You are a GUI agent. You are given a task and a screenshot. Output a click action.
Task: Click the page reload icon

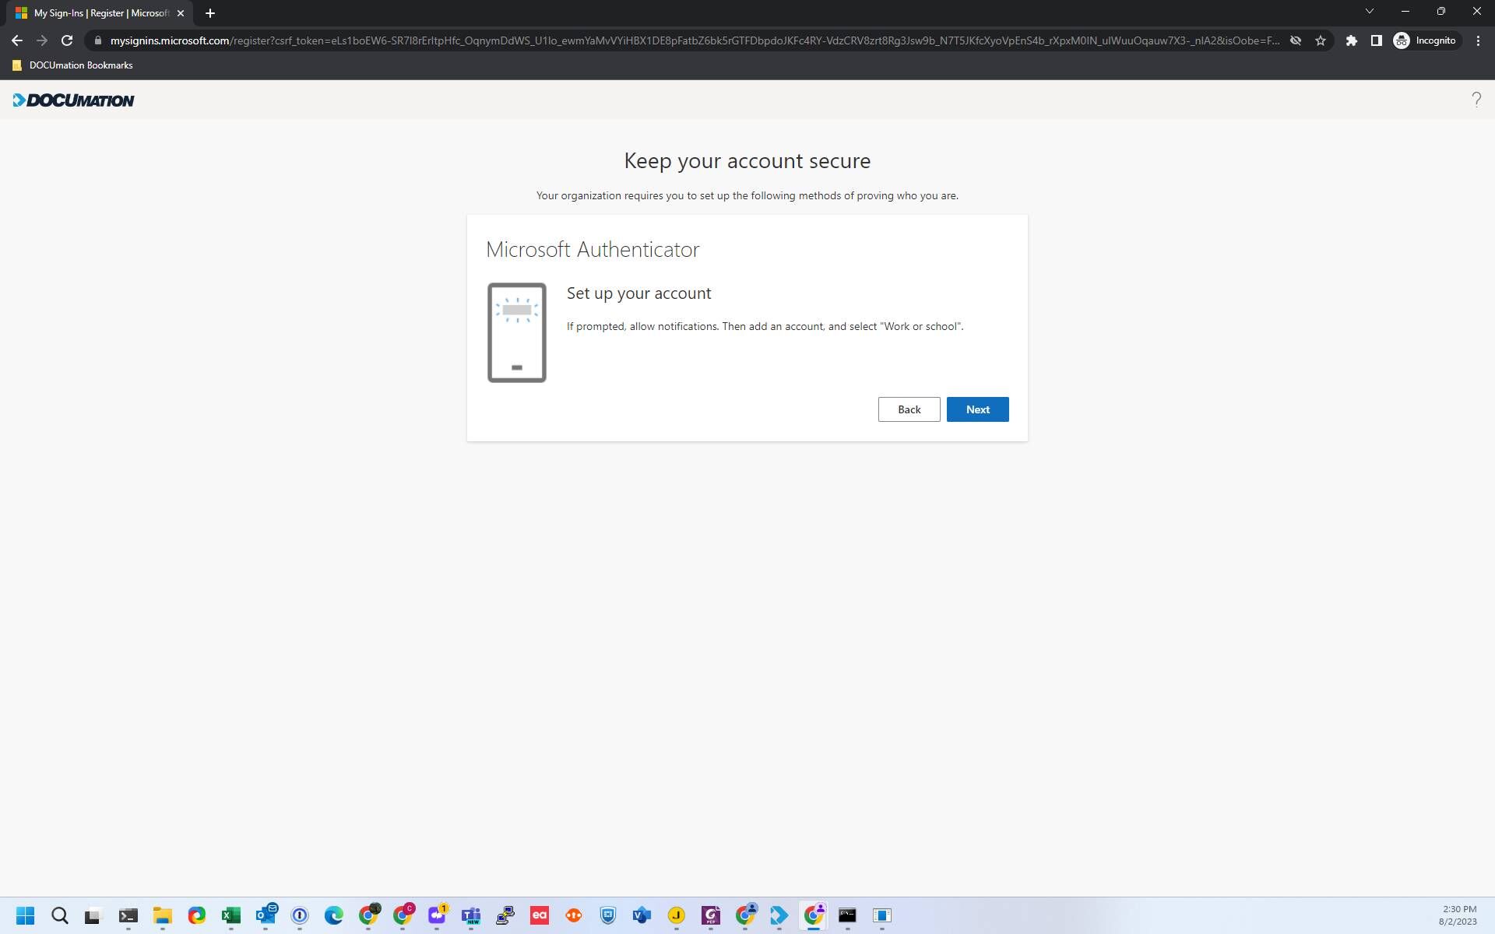coord(66,40)
